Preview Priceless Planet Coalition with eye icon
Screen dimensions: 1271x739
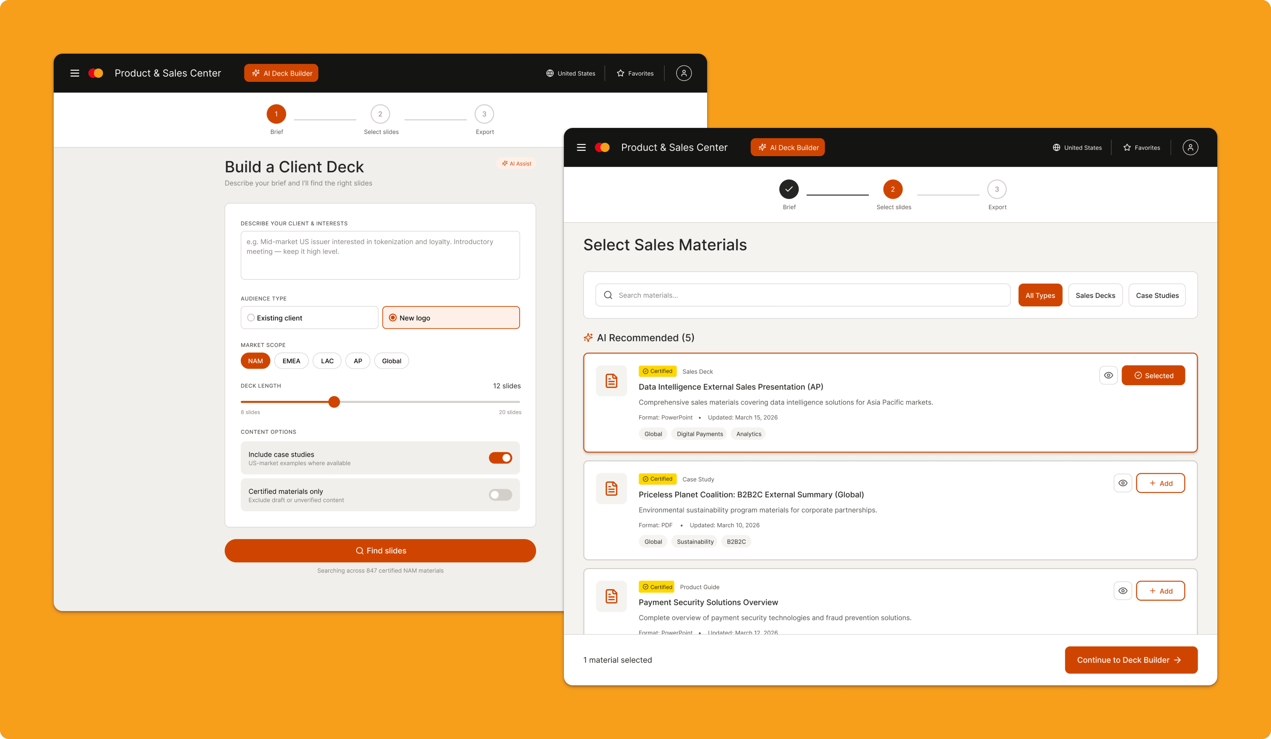click(x=1122, y=483)
